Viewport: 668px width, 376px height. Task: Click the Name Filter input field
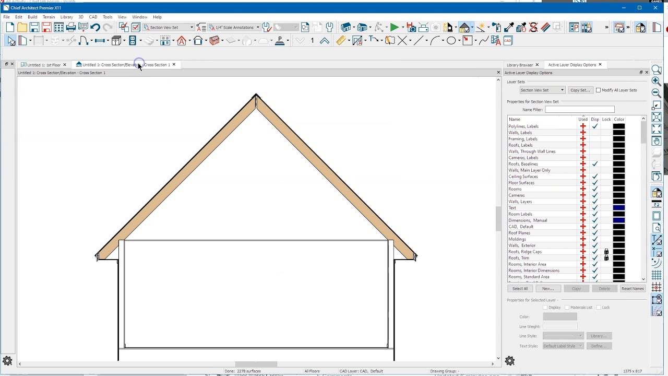tap(580, 110)
